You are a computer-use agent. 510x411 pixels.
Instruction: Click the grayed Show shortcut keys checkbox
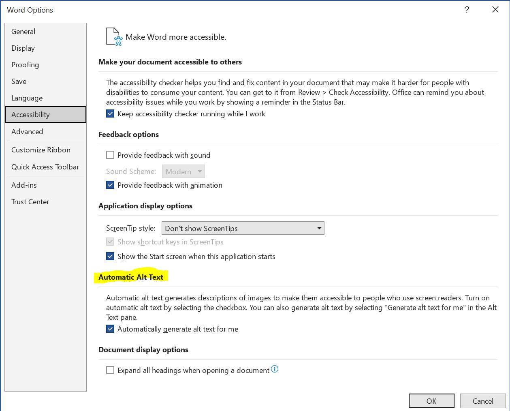pos(110,242)
